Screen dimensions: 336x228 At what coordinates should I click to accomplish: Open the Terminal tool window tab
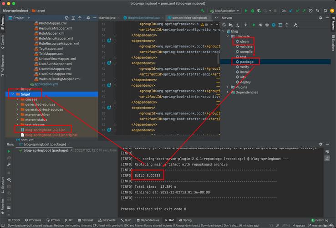(x=86, y=220)
